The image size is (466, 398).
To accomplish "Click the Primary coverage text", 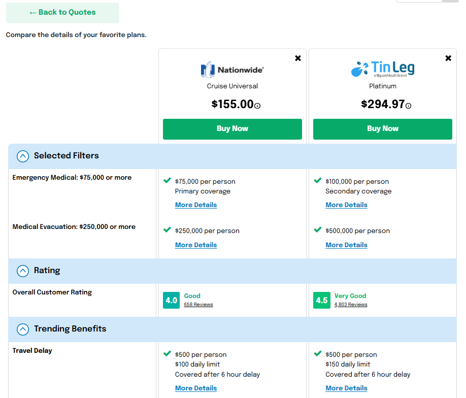I will [x=203, y=191].
